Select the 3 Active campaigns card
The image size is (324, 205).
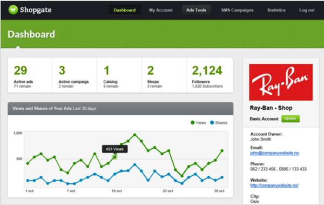pyautogui.click(x=75, y=75)
